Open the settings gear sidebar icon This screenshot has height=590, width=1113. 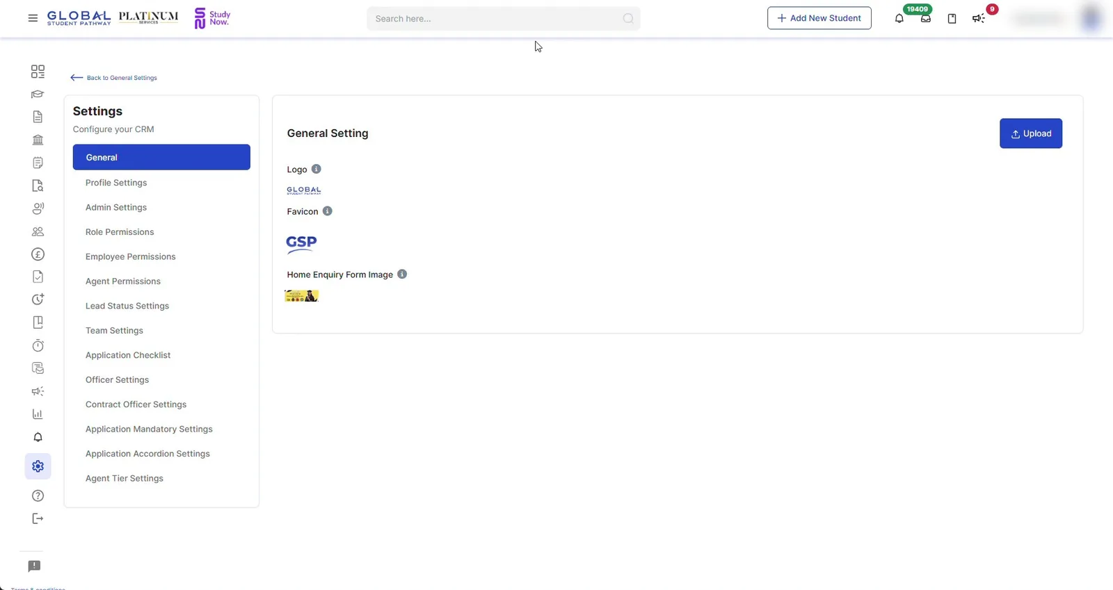(38, 466)
